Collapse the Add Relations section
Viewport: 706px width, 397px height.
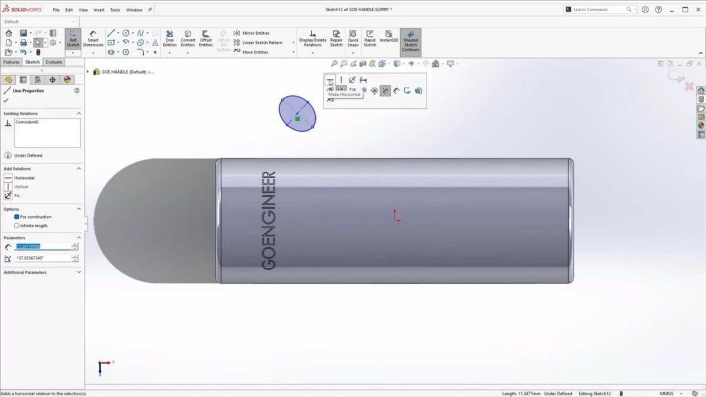pos(79,168)
